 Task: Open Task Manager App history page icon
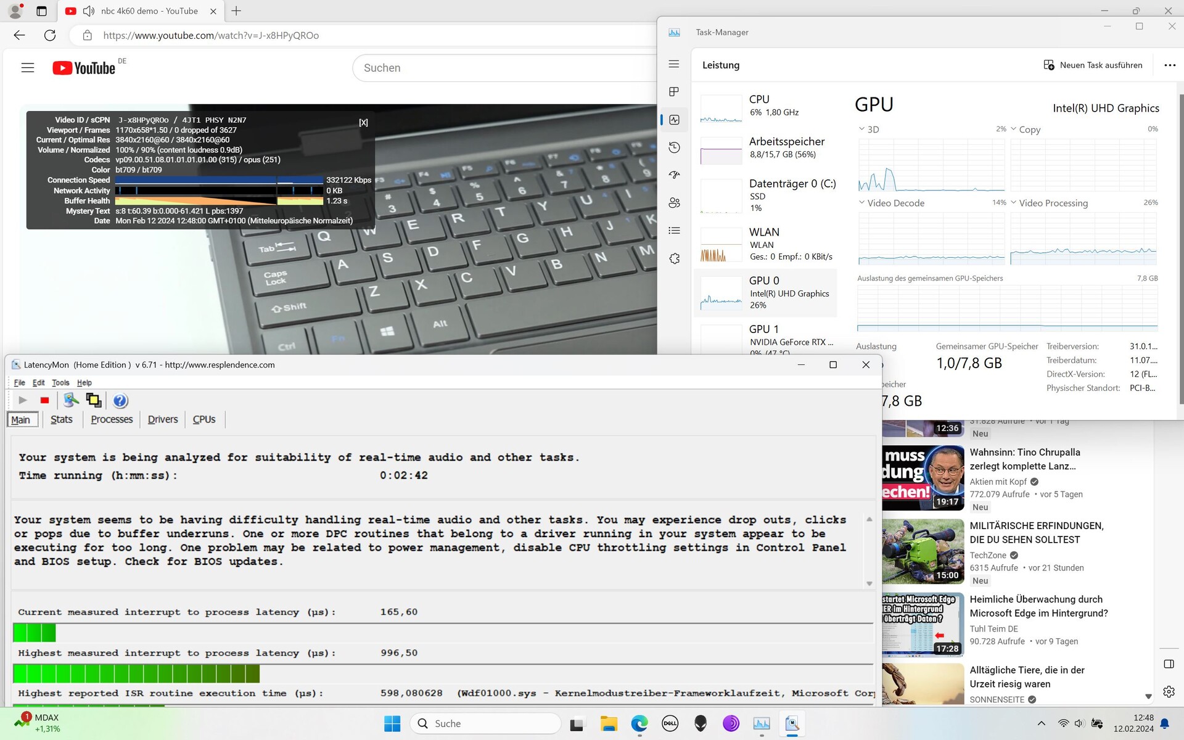[x=674, y=147]
